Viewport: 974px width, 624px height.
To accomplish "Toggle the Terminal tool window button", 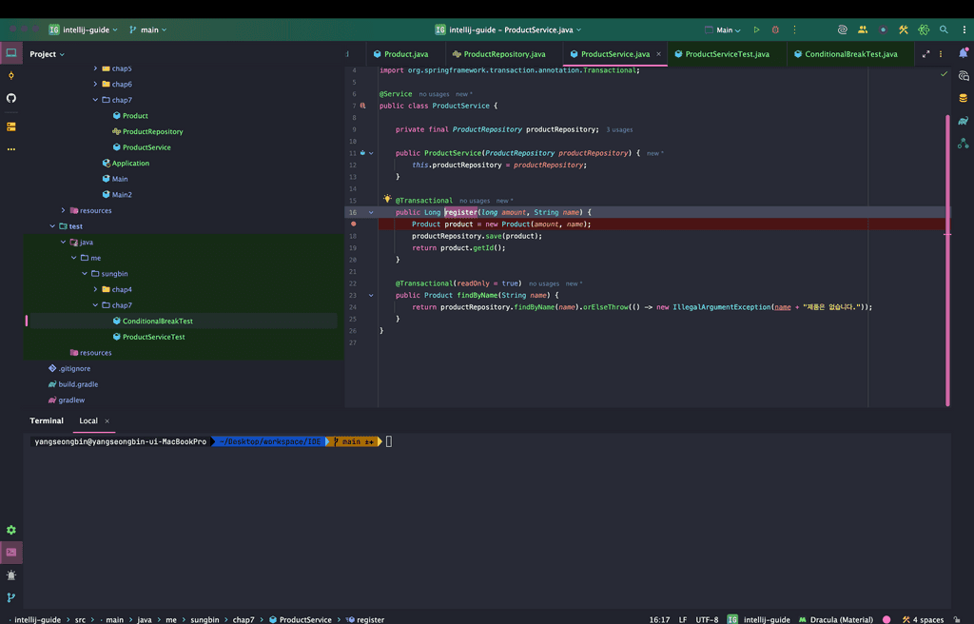I will [x=11, y=552].
